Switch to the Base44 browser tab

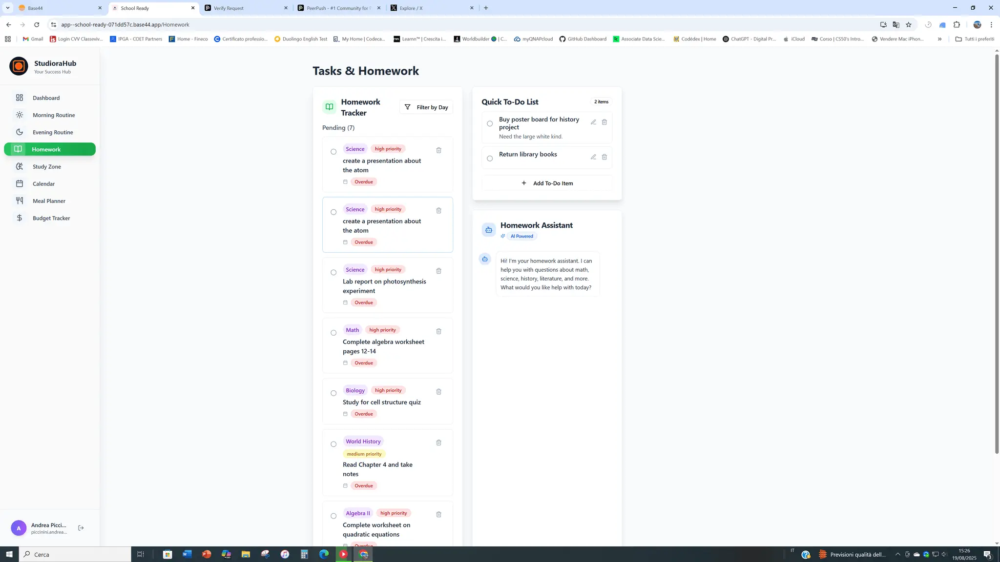60,8
